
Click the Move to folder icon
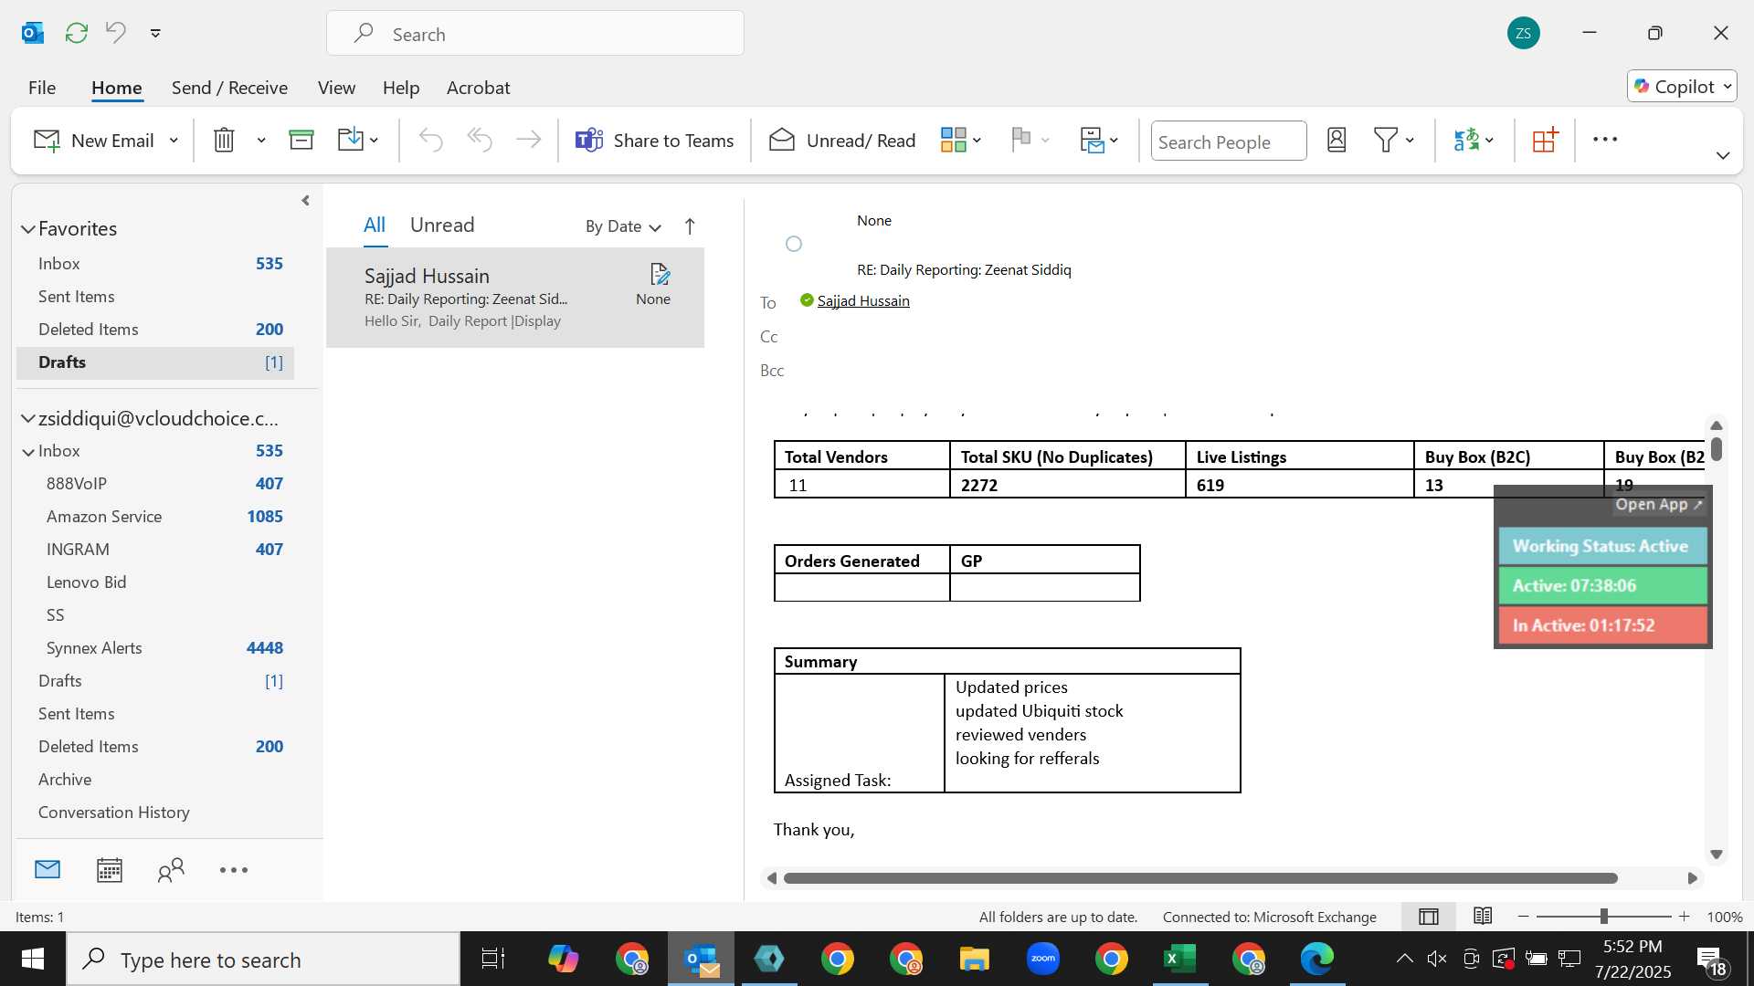click(x=351, y=140)
